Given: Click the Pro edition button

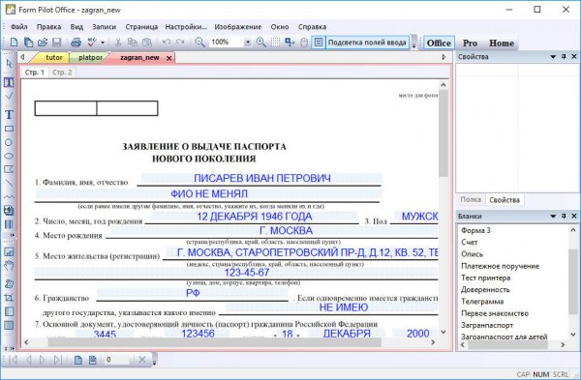Looking at the screenshot, I should point(470,43).
